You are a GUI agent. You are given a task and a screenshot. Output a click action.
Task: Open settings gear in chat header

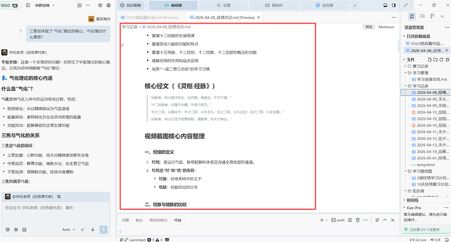100,5
